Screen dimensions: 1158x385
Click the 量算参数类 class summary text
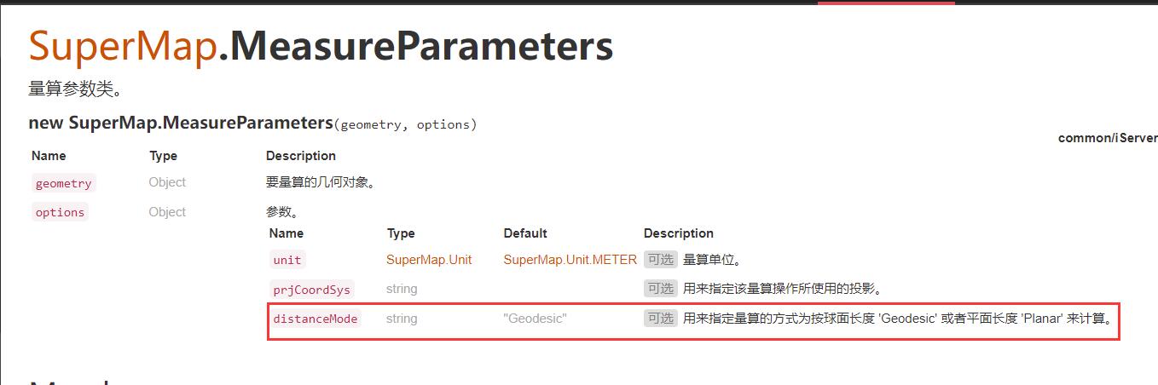tap(77, 89)
